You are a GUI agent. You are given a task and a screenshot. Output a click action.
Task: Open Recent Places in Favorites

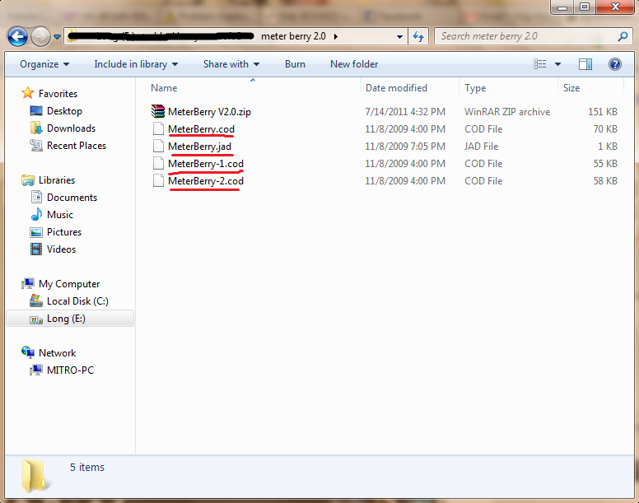pos(77,146)
